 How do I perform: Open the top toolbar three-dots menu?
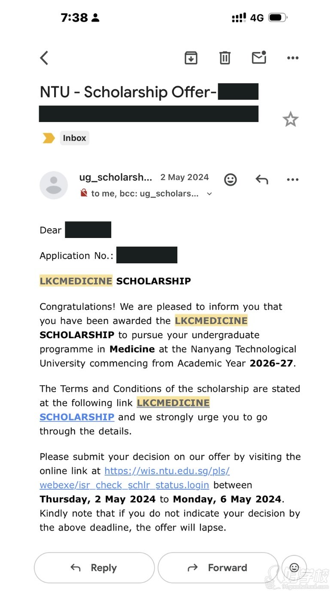[x=292, y=58]
